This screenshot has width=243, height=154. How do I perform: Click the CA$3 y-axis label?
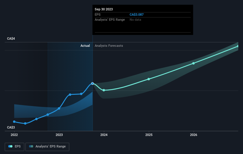point(11,127)
